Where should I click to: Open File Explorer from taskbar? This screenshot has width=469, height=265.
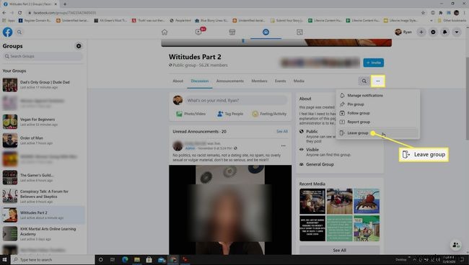137,260
